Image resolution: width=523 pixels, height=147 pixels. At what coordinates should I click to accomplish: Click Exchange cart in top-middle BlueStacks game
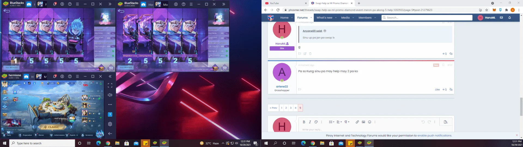tap(225, 68)
